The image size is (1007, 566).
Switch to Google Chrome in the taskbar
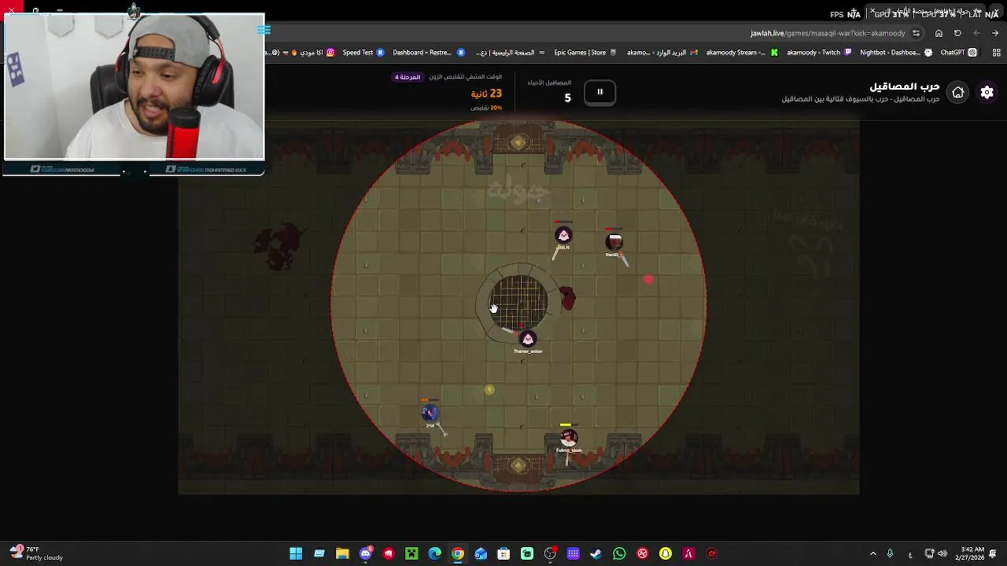pyautogui.click(x=458, y=553)
